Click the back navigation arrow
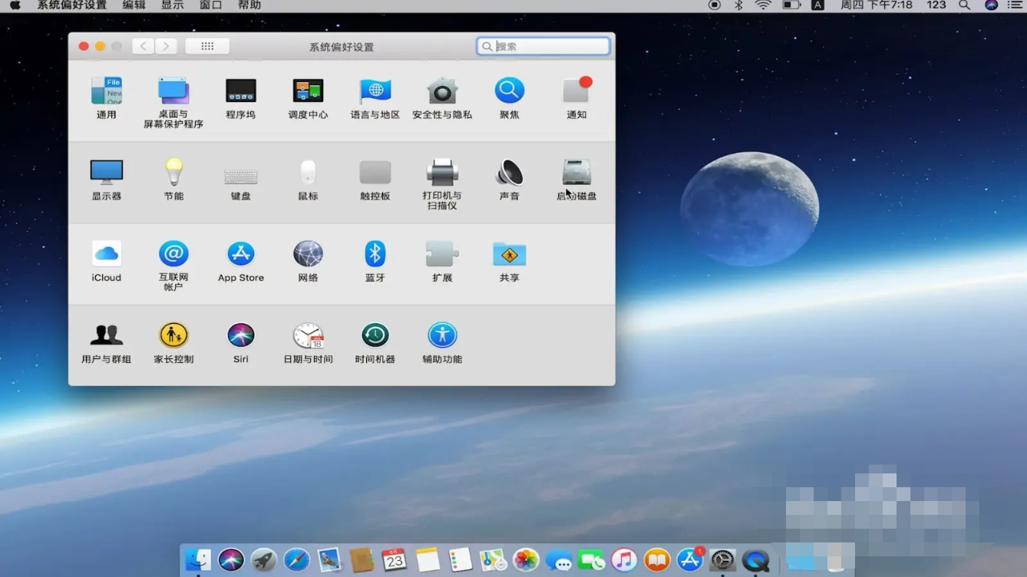This screenshot has width=1027, height=577. tap(143, 47)
